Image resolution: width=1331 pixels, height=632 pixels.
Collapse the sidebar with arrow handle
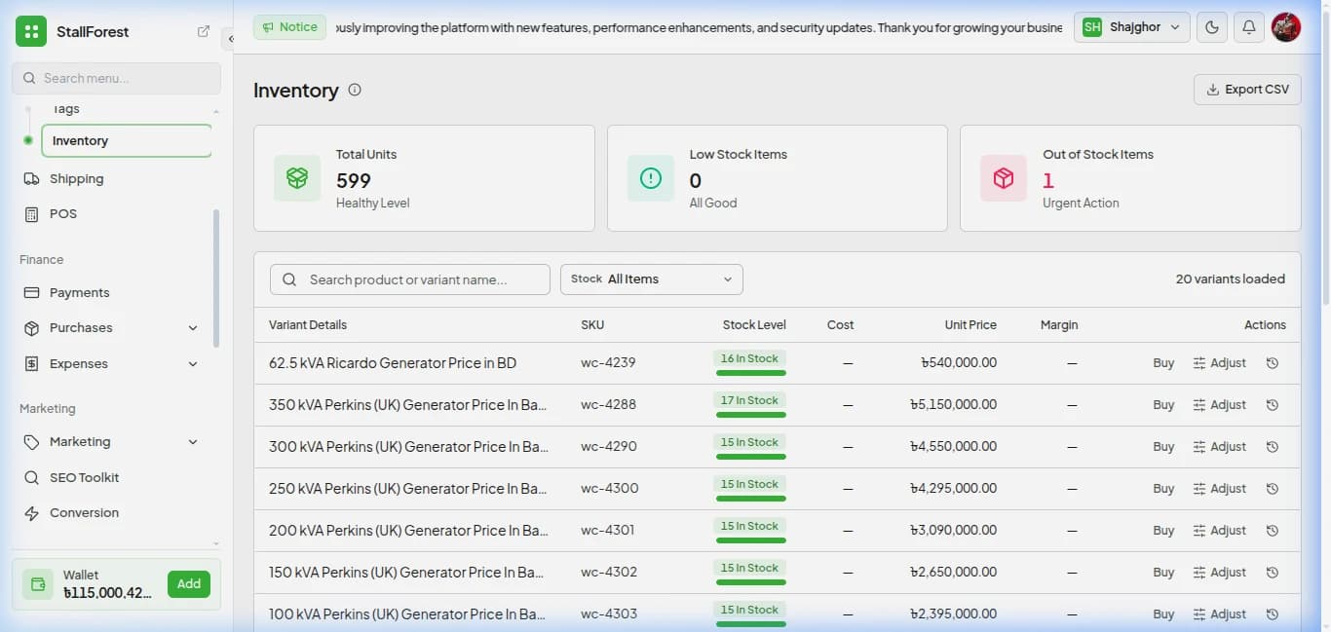230,39
